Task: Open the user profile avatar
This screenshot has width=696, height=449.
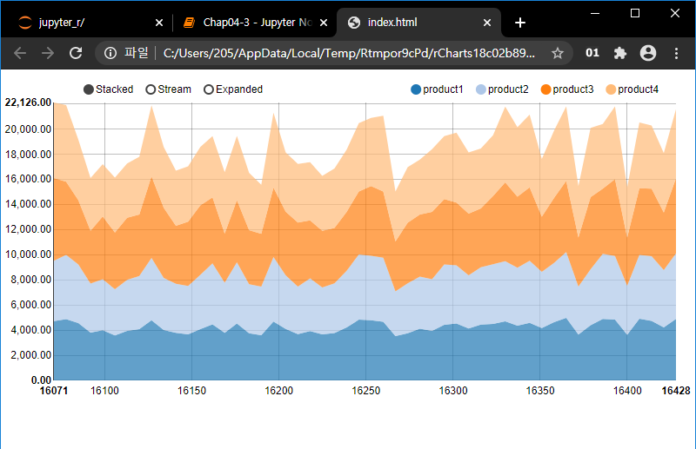Action: tap(648, 53)
